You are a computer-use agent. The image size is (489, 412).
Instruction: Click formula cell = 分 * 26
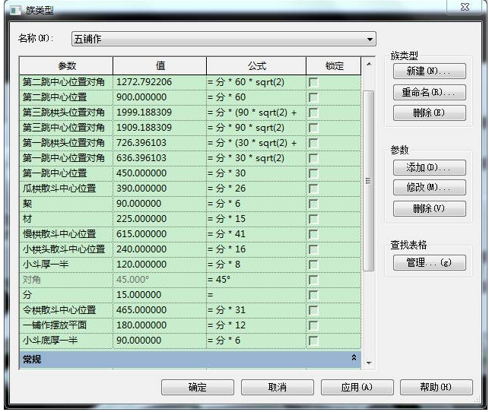click(x=256, y=189)
